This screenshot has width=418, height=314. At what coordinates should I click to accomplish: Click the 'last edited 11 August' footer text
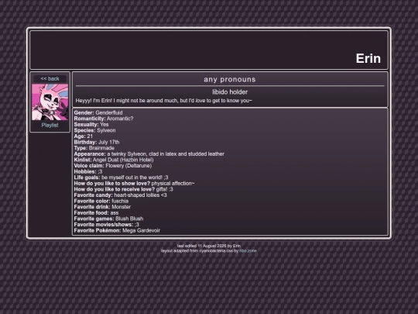[x=209, y=246]
